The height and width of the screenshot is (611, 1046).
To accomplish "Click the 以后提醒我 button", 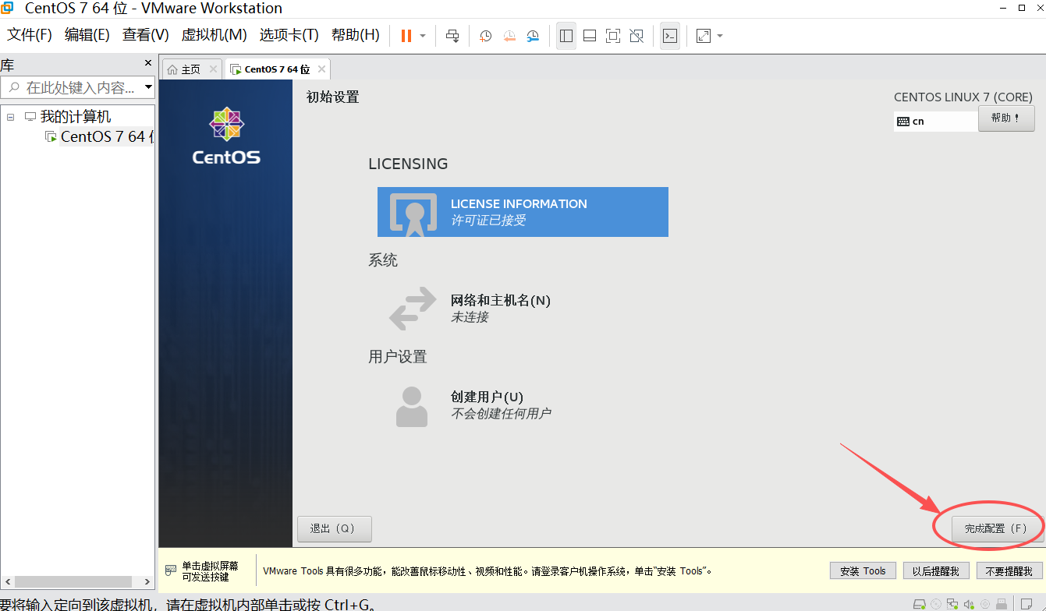I will coord(936,571).
